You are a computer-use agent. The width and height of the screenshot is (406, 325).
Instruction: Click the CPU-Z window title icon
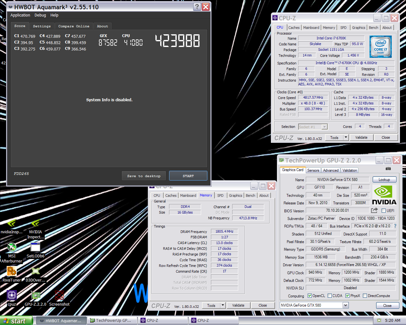[275, 18]
